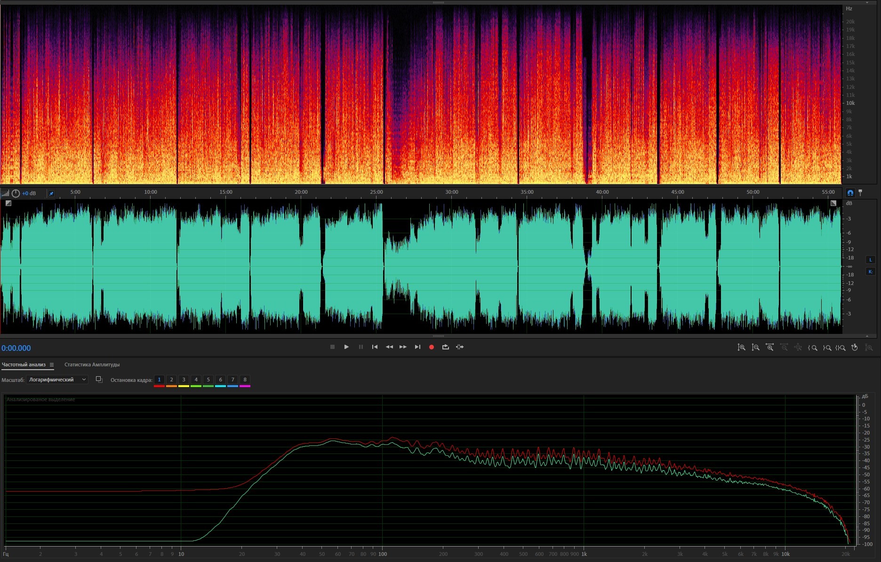
Task: Click the 0:00.000 timecode display
Action: pyautogui.click(x=16, y=348)
